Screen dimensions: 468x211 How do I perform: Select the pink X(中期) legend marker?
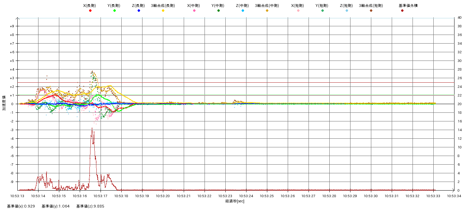click(194, 11)
